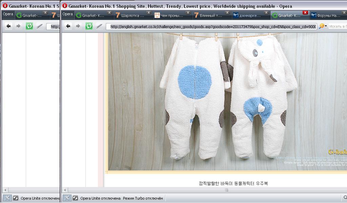Close the Блинный т... tab

[x=227, y=13]
